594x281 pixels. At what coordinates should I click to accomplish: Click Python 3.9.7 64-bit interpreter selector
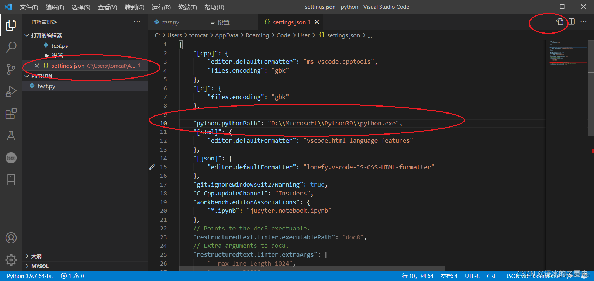point(30,276)
